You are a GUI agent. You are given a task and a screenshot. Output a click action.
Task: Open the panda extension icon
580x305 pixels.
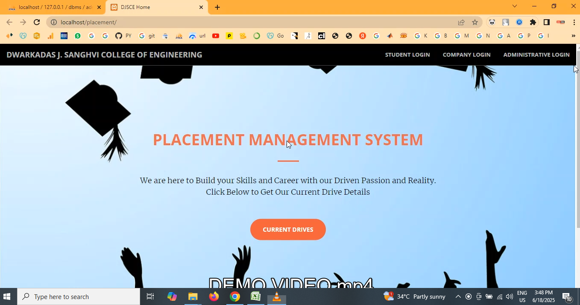(492, 22)
